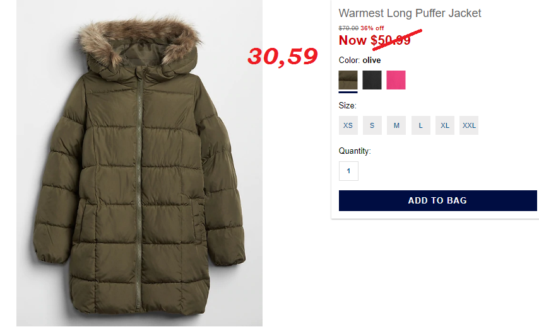Click the 36% off discount label
The image size is (539, 327).
[x=372, y=28]
